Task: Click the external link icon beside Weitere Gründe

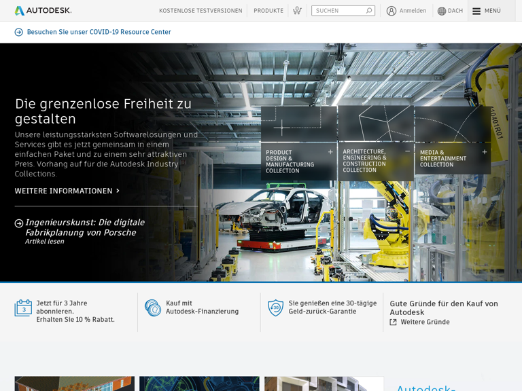Action: tap(393, 322)
